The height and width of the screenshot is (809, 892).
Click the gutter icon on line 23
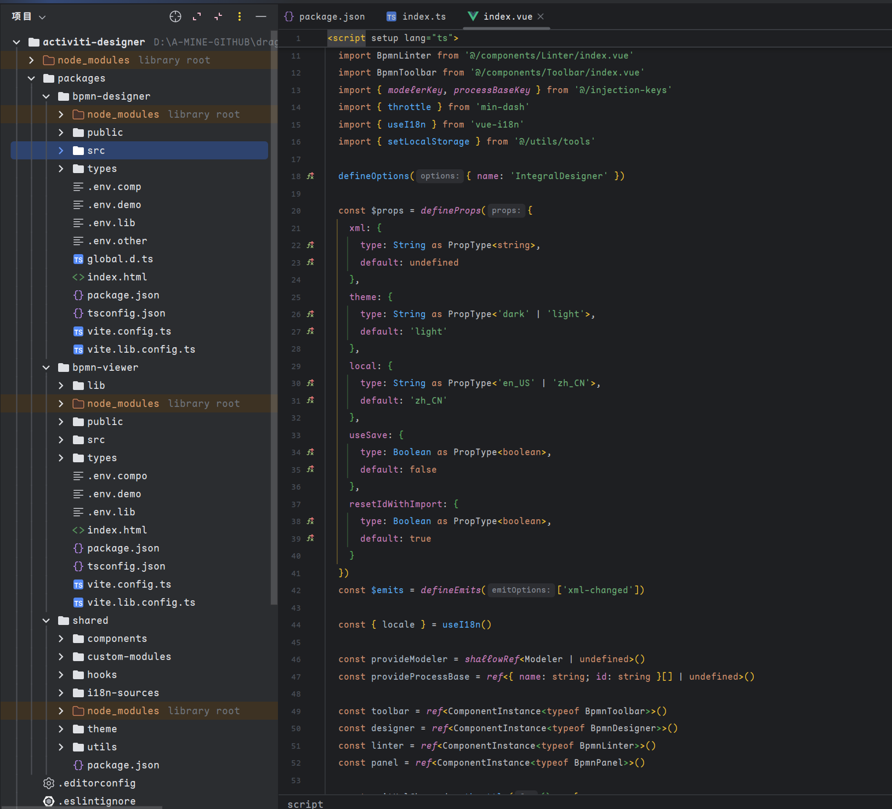pos(310,262)
